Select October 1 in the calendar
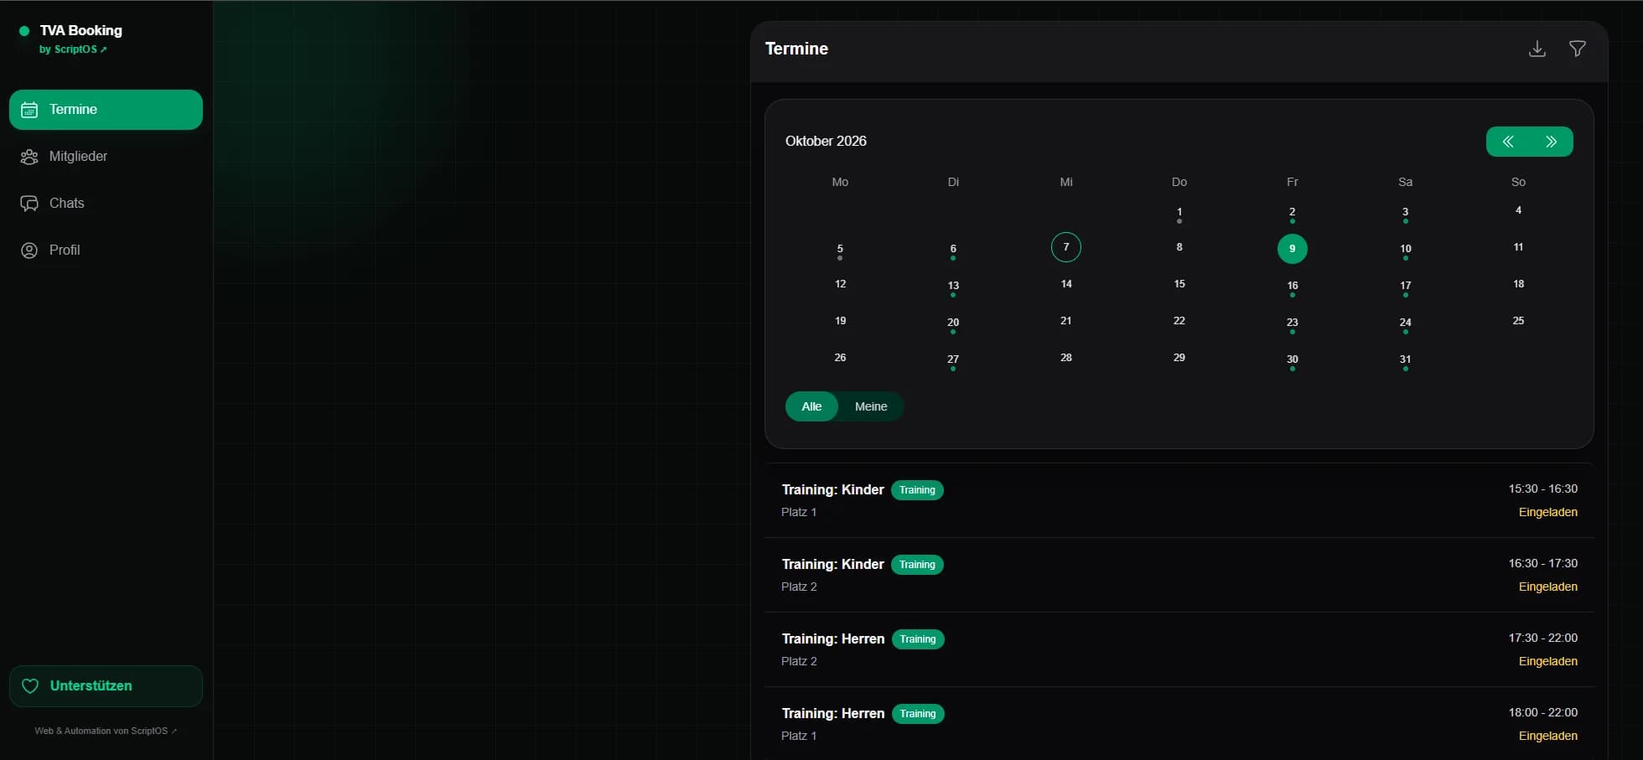 tap(1179, 213)
